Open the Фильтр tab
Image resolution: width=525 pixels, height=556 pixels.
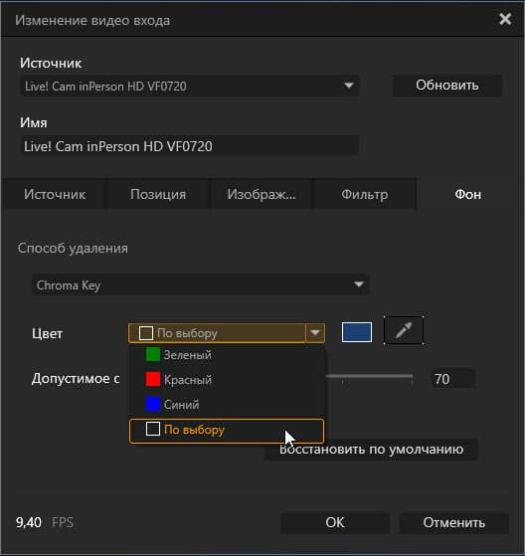[364, 194]
